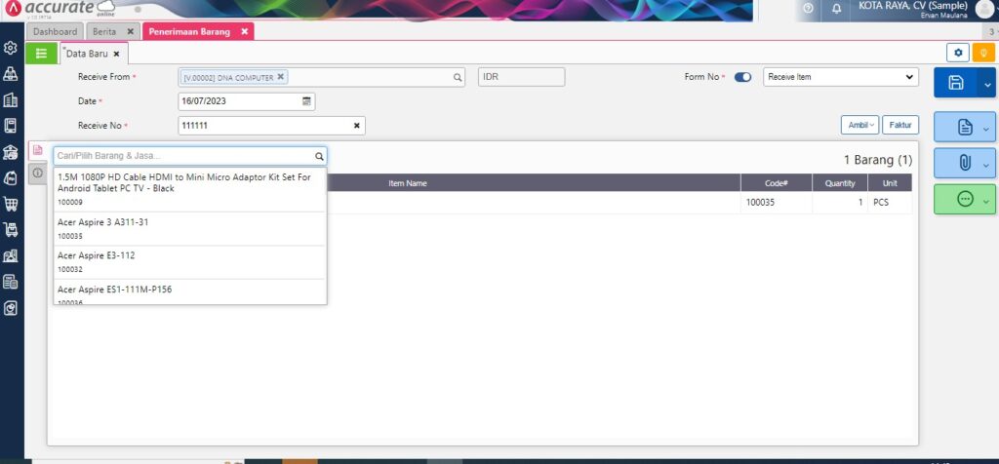Open the notifications bell icon
This screenshot has height=464, width=999.
coord(836,8)
